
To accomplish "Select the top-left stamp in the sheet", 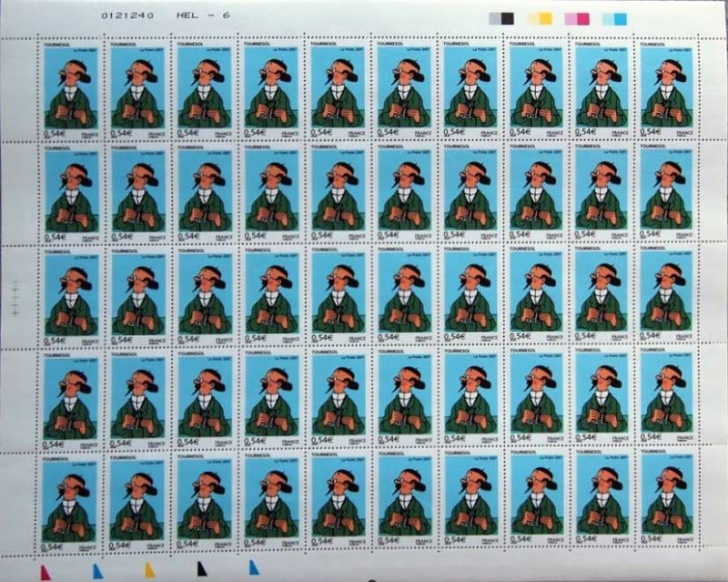I will click(69, 89).
